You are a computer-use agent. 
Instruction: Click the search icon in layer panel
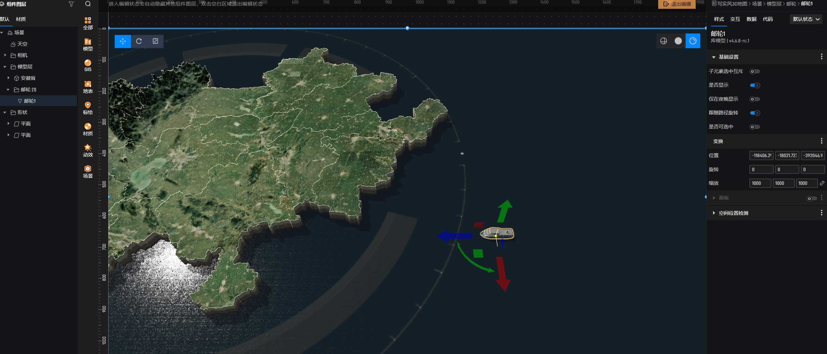pos(88,4)
